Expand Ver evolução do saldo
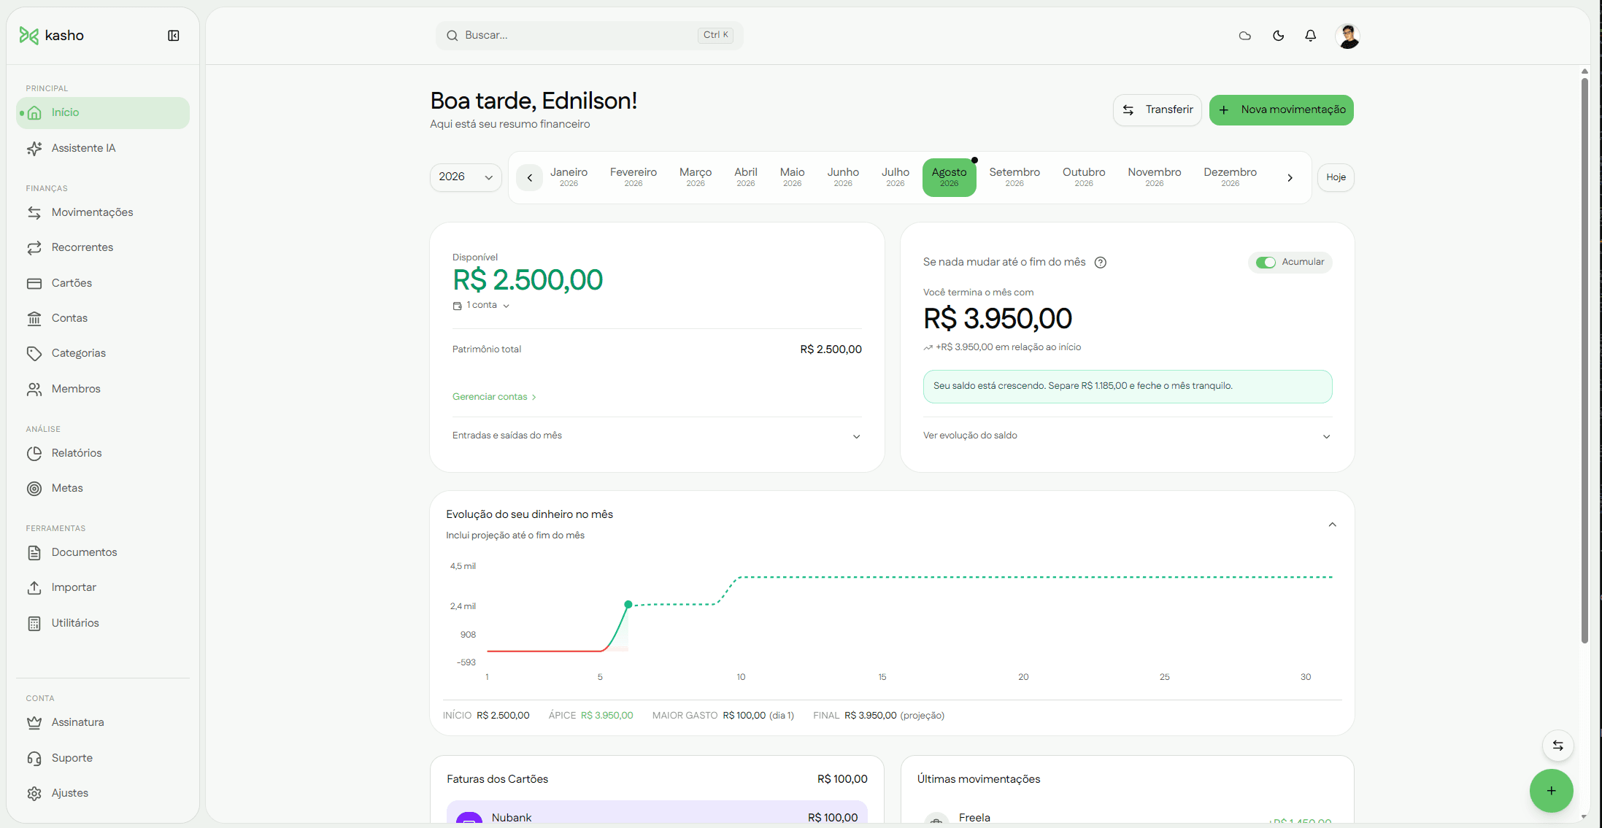 1128,436
